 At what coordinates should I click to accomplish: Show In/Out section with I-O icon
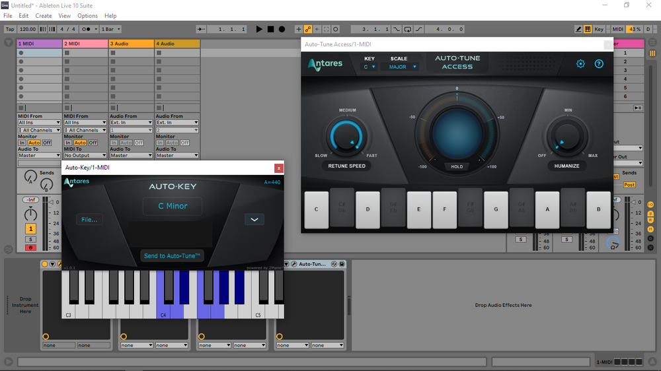pos(650,204)
